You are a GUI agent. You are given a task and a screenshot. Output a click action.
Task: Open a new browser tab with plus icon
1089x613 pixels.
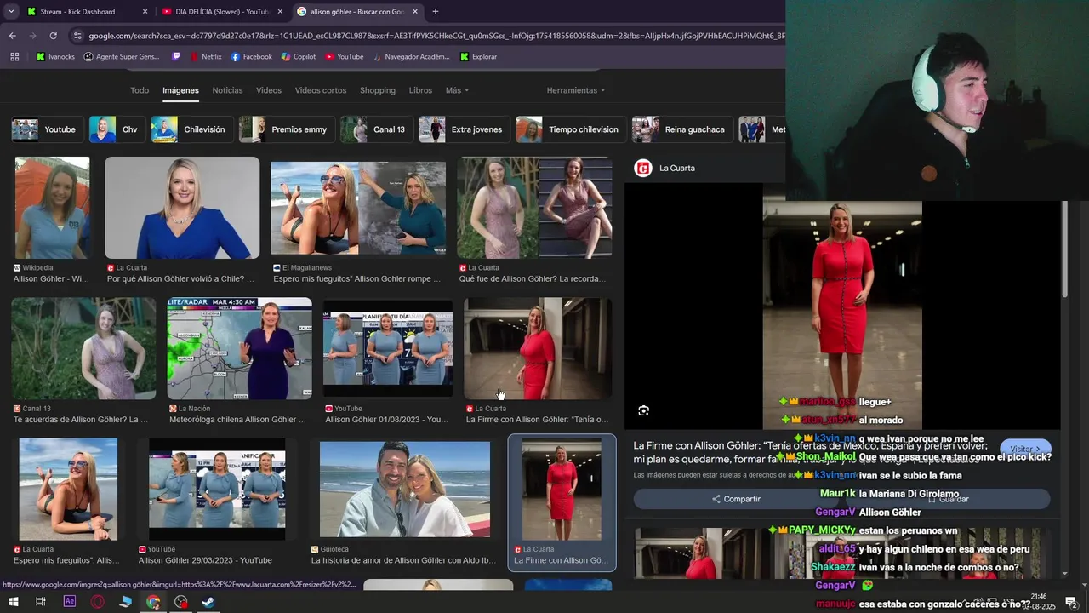pyautogui.click(x=436, y=12)
